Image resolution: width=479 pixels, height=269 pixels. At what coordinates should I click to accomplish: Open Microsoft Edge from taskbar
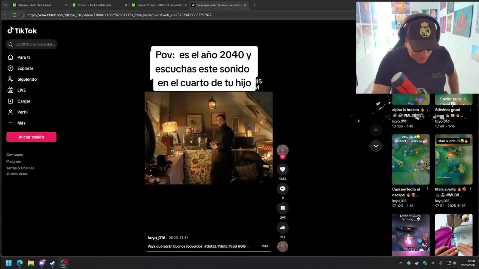[x=19, y=263]
